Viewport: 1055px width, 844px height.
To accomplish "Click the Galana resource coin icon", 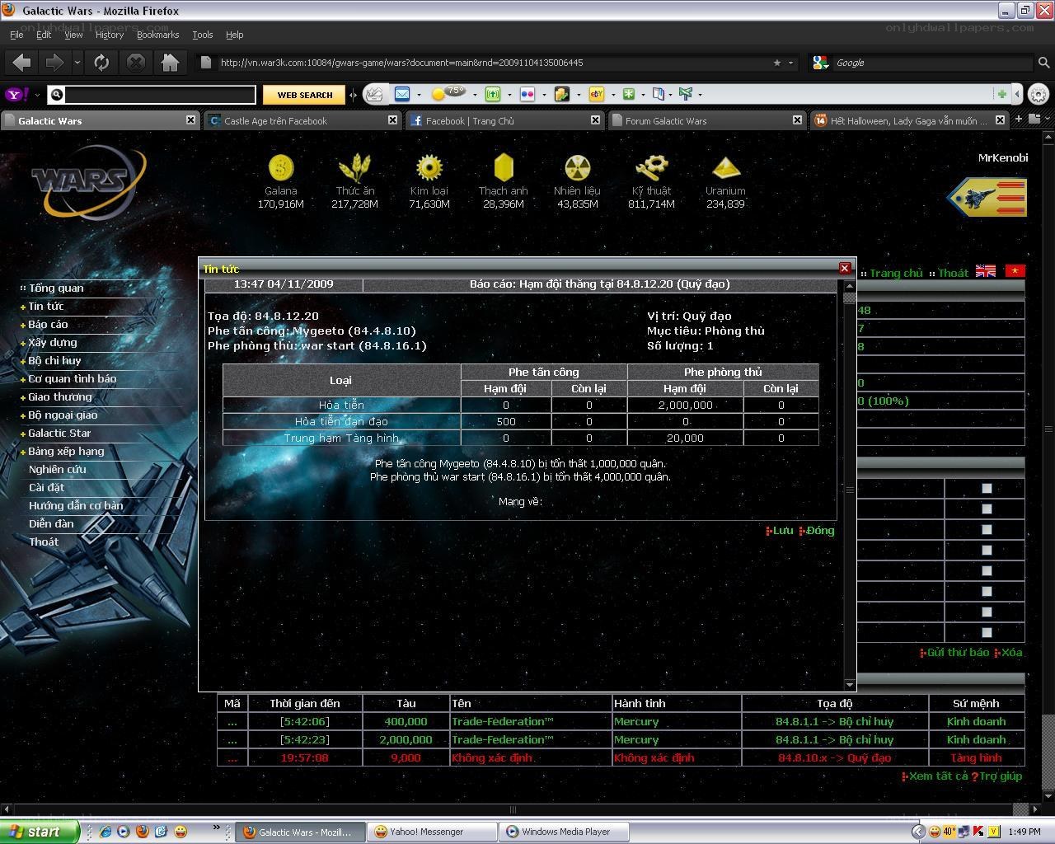I will (281, 168).
